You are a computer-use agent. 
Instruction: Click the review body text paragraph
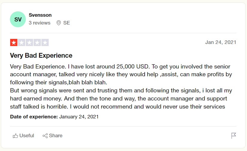pos(121,86)
